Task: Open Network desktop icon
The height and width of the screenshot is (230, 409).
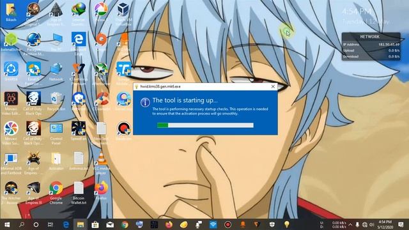Action: pyautogui.click(x=56, y=71)
